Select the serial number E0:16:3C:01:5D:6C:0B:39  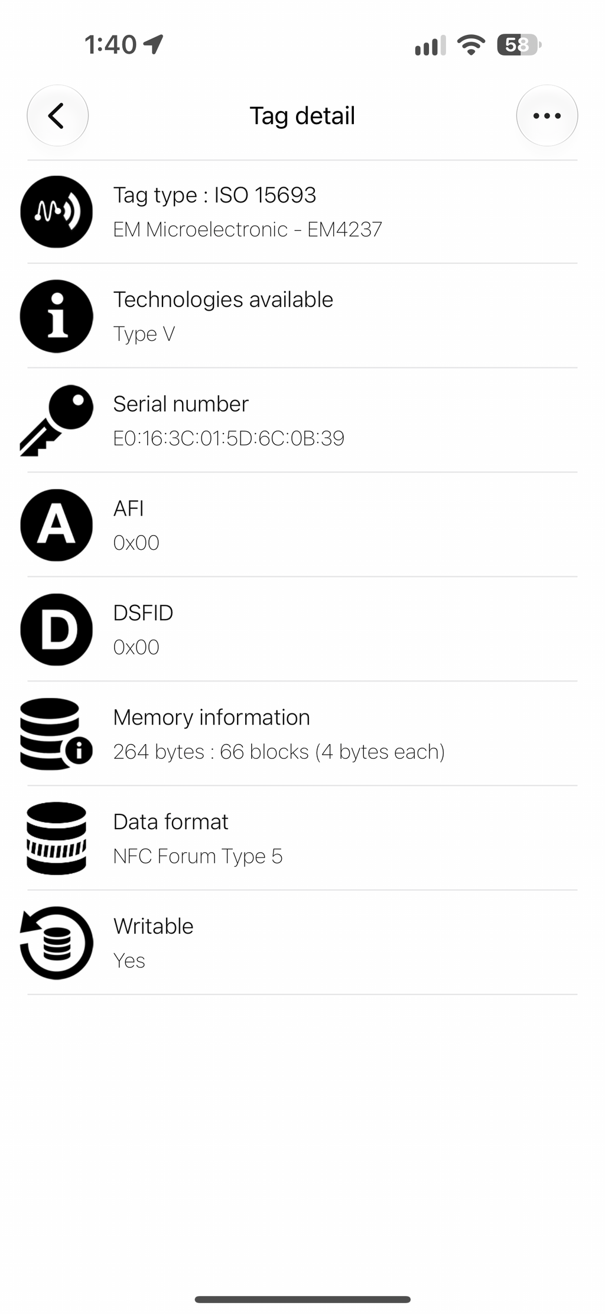point(229,438)
